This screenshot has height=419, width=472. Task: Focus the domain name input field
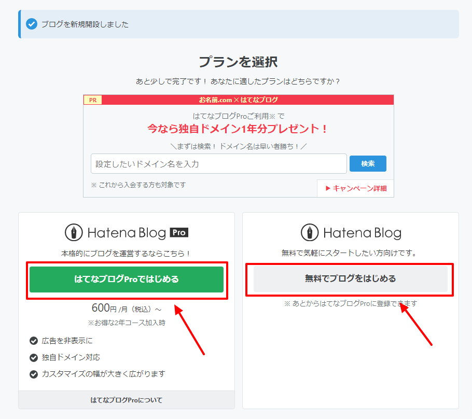[x=219, y=164]
